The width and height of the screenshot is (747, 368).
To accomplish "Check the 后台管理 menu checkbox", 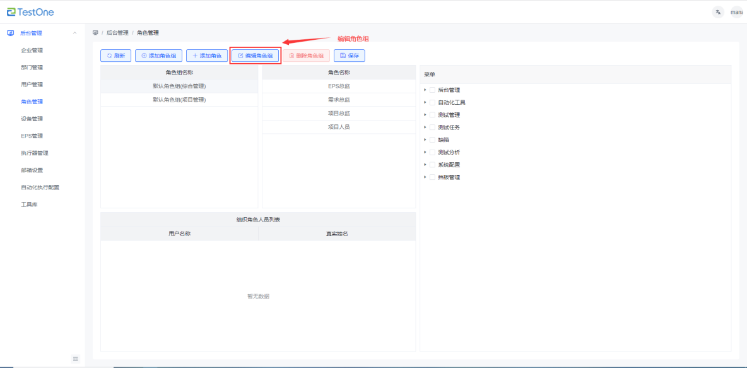I will pos(432,90).
